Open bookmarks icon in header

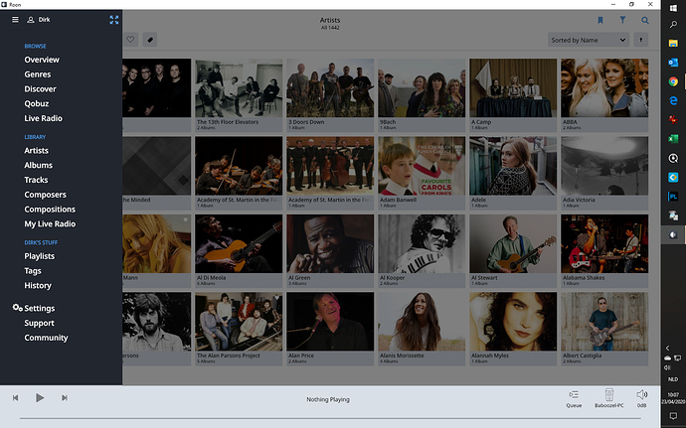[600, 20]
